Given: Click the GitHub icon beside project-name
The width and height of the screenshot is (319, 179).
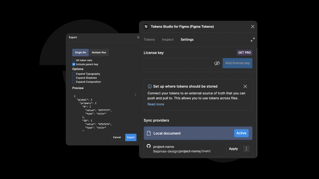Looking at the screenshot, I should click(x=149, y=146).
